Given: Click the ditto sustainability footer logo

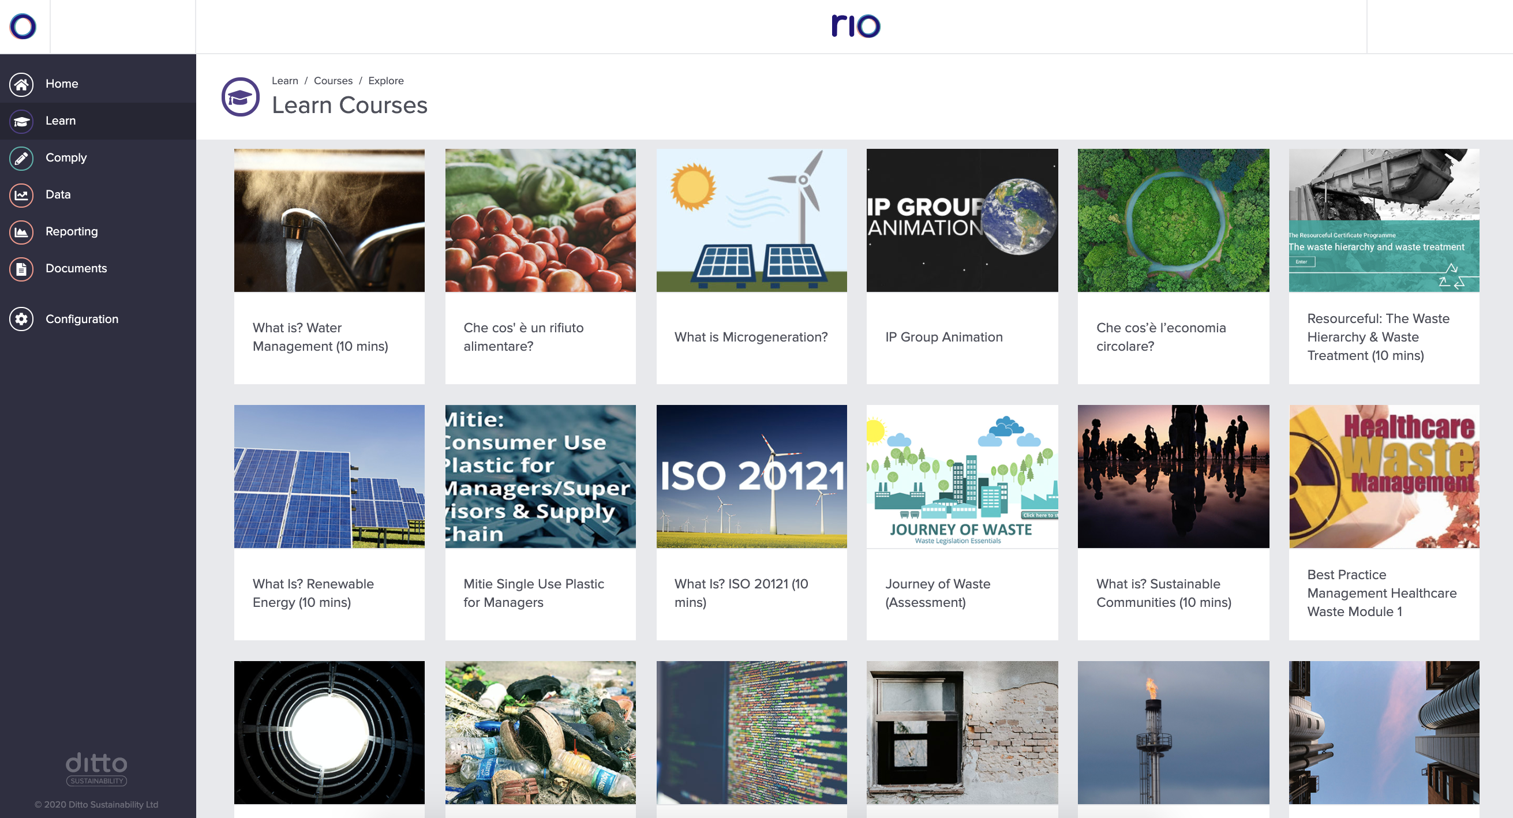Looking at the screenshot, I should click(96, 768).
